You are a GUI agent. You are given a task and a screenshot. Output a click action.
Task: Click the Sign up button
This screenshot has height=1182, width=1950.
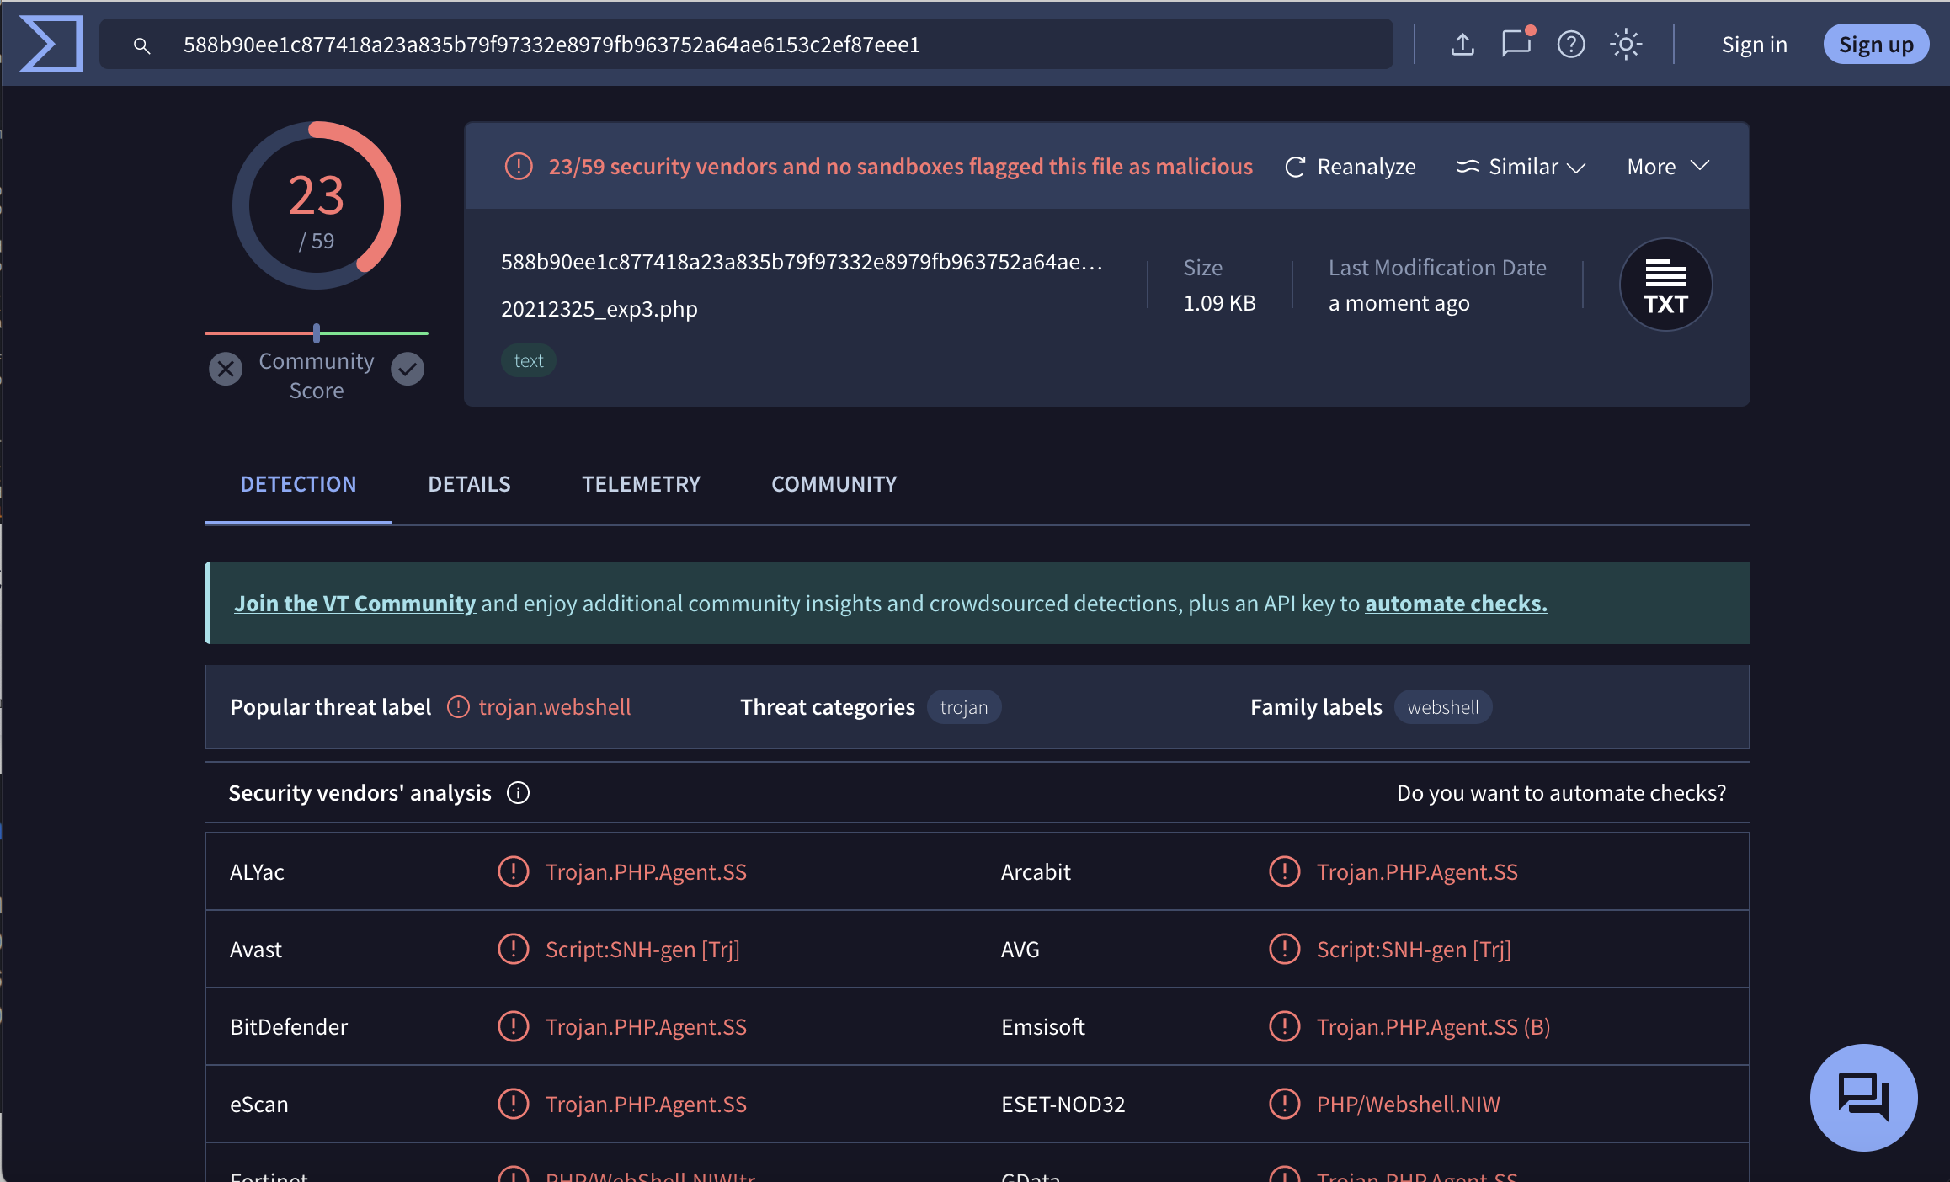(1875, 44)
